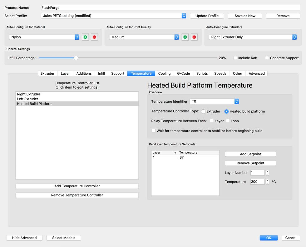Open the Select Profile dropdown
Image resolution: width=306 pixels, height=247 pixels.
point(114,16)
